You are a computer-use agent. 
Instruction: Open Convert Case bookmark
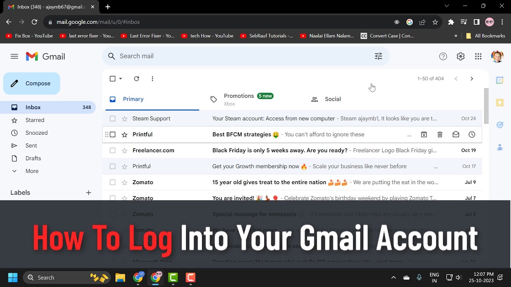pyautogui.click(x=387, y=35)
